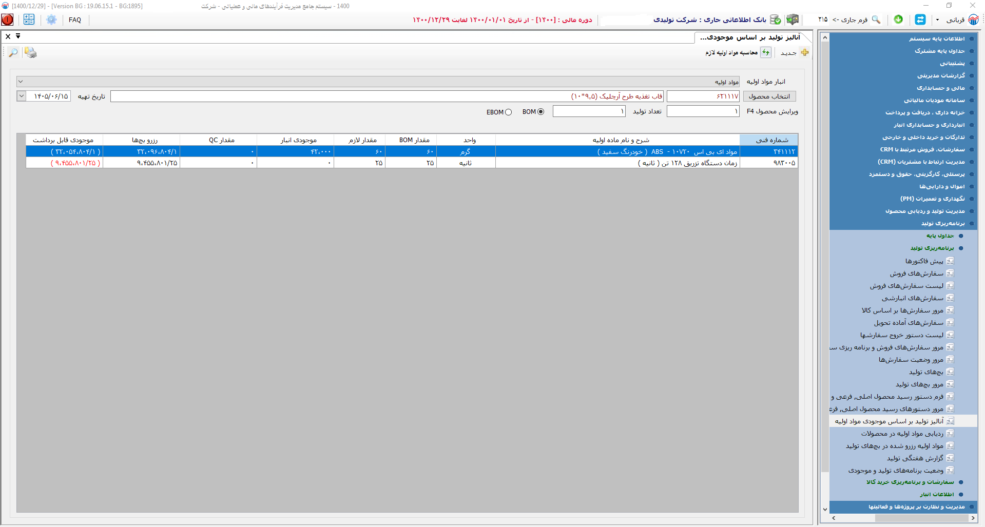Click the yellow plus جدید icon

pos(805,52)
